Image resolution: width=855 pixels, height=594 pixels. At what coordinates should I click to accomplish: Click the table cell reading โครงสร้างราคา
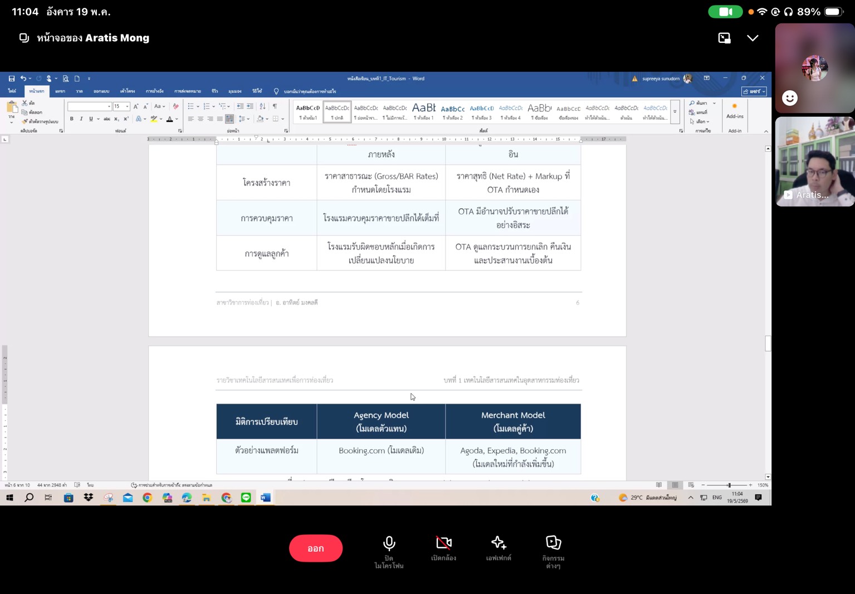point(267,183)
